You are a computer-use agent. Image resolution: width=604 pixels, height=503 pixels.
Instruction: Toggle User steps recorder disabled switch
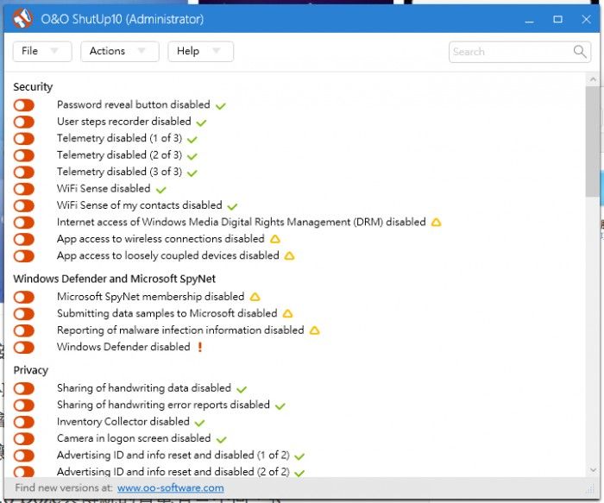pyautogui.click(x=24, y=122)
